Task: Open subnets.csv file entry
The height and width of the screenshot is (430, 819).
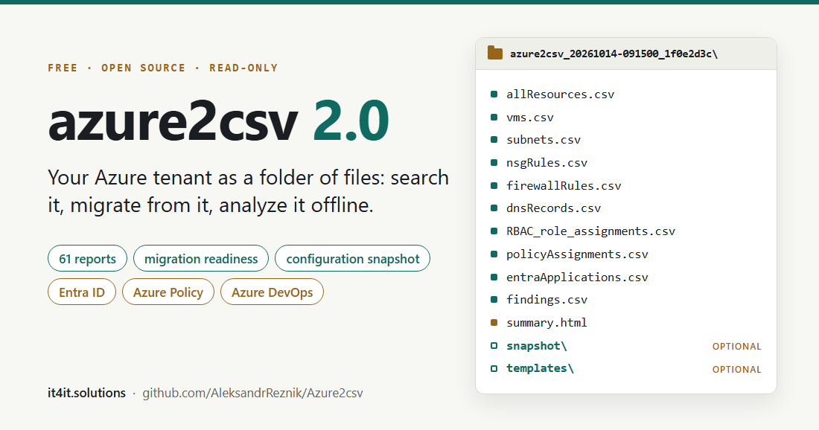Action: (544, 140)
